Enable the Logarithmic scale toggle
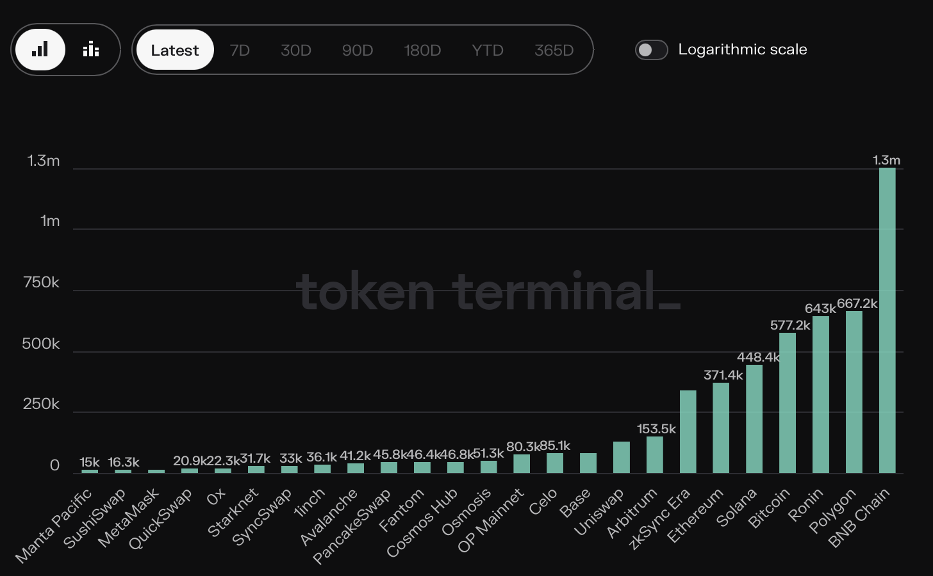 point(651,50)
